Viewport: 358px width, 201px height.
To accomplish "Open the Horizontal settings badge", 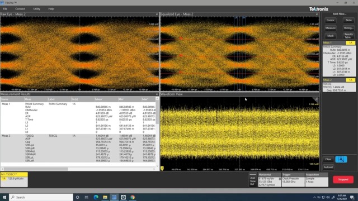I will pos(270,180).
